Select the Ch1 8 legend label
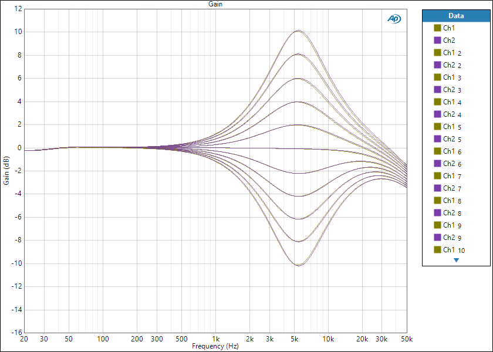This screenshot has height=352, width=493. coord(452,201)
